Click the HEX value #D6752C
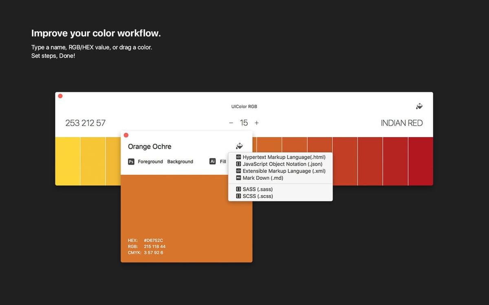Image resolution: width=489 pixels, height=305 pixels. tap(153, 240)
